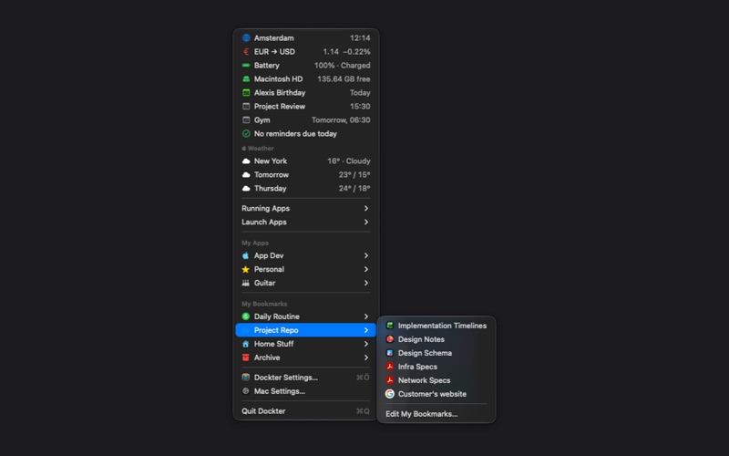Open Mac Settings… menu entry

click(x=305, y=391)
